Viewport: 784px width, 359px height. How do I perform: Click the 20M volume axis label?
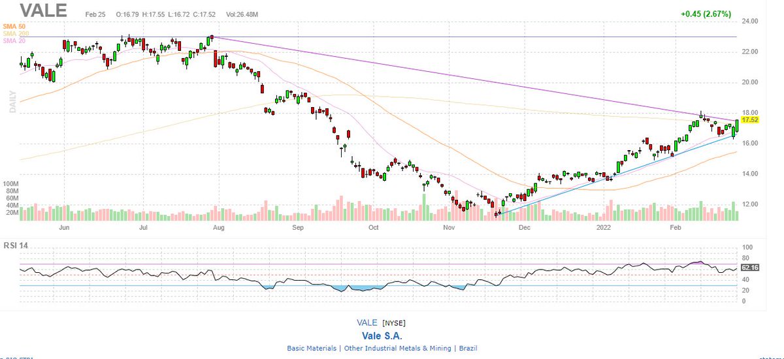(x=12, y=211)
